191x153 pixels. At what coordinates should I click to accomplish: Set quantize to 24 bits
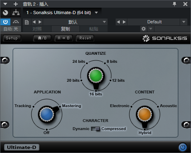click(x=79, y=62)
